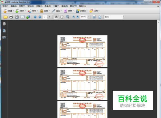161x118 pixels.
Task: Toggle scrolling page display icon
Action: point(94,17)
